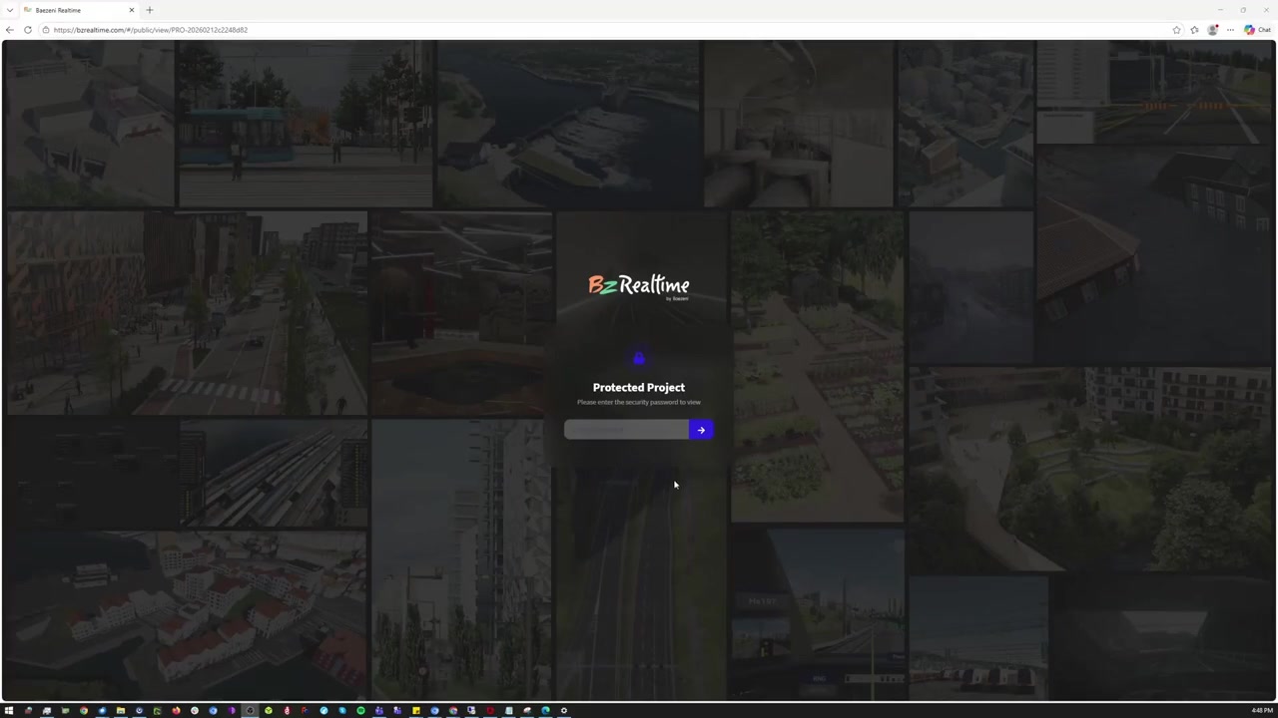This screenshot has width=1278, height=718.
Task: Open the Microsoft Edge taskbar icon
Action: coord(545,711)
